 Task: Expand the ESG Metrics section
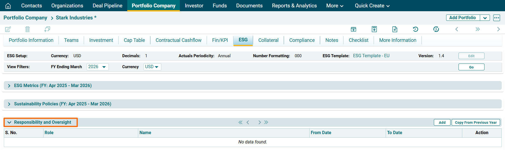coord(9,86)
